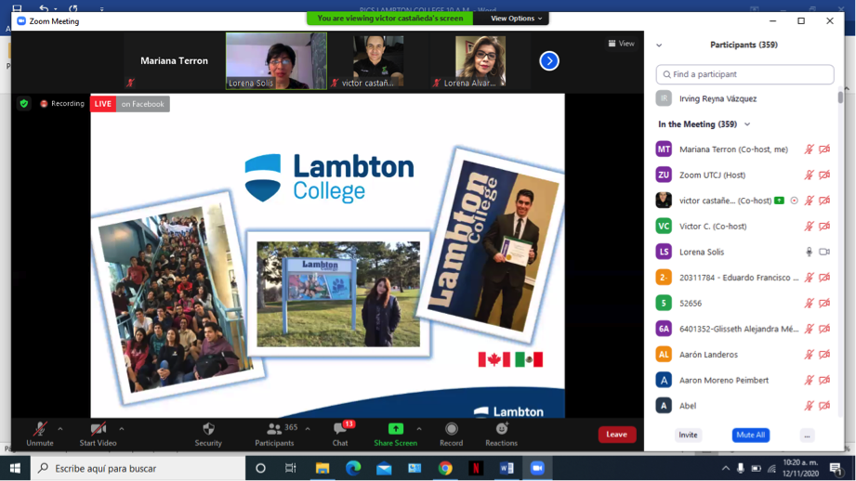The image size is (856, 481).
Task: Show hidden system tray icons
Action: pos(726,468)
